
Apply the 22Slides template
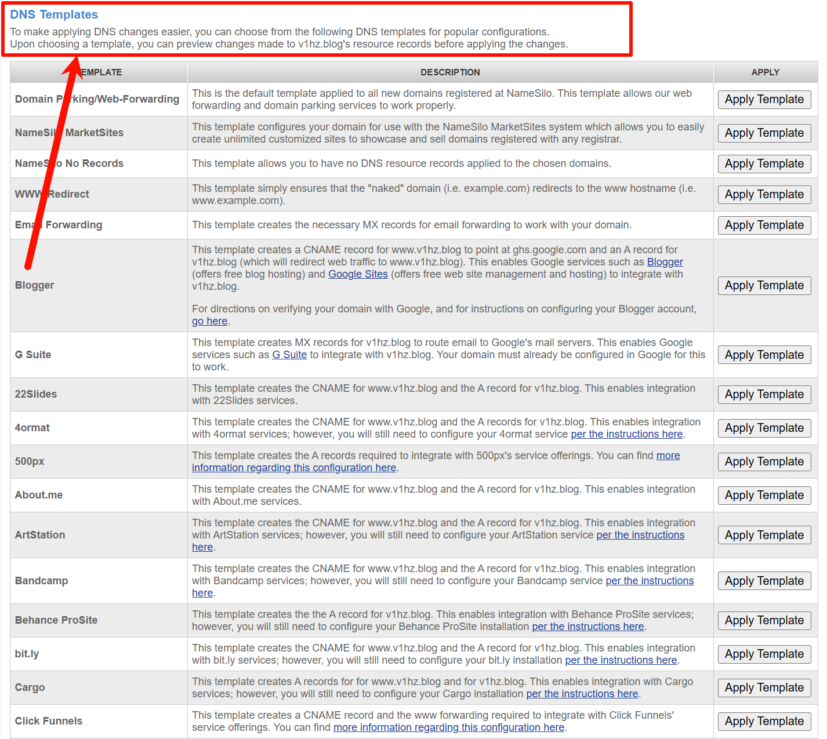764,395
